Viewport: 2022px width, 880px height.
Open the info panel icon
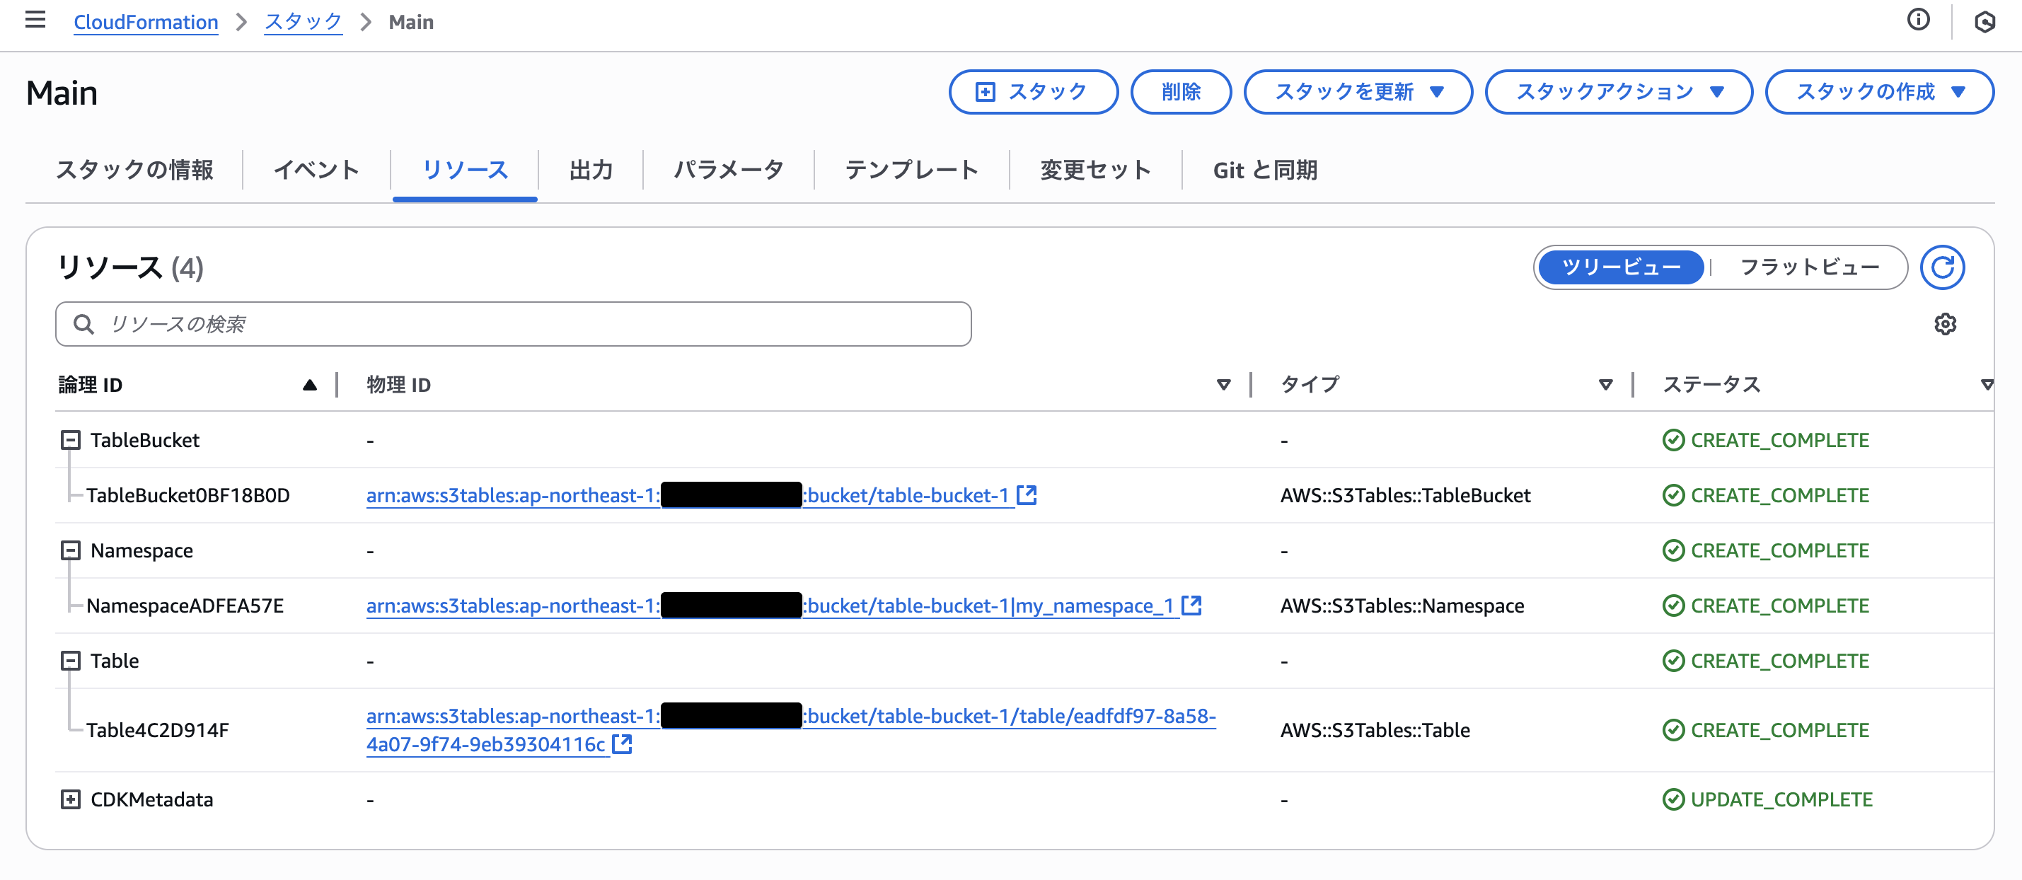pyautogui.click(x=1917, y=20)
